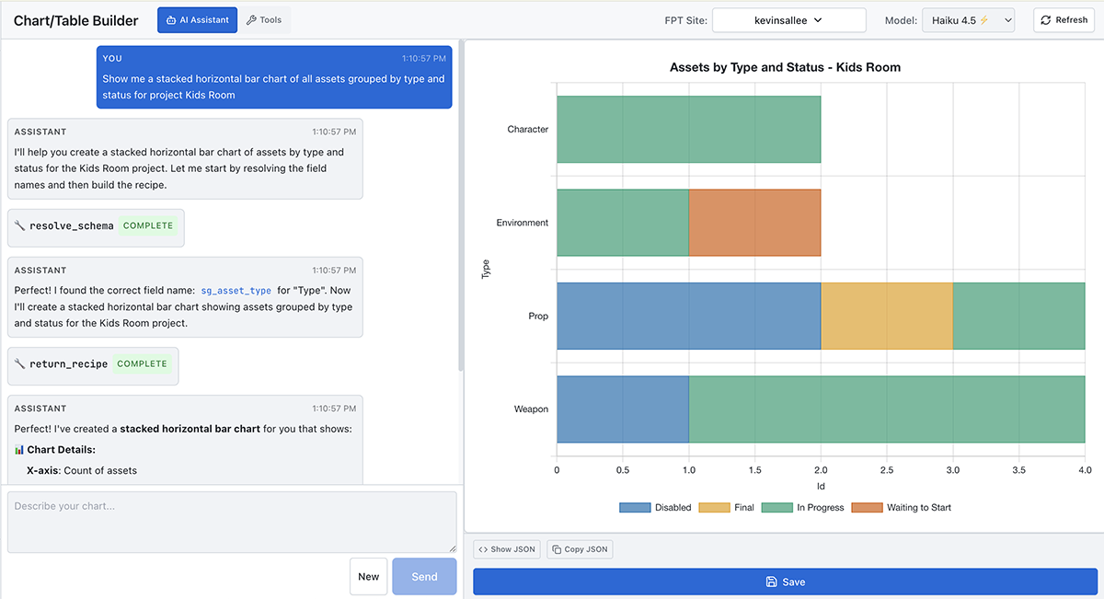Toggle the In Progress legend item
1104x599 pixels.
point(776,507)
